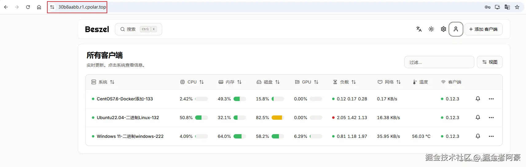This screenshot has height=167, width=526.
Task: Translate this page icon in address bar
Action: click(507, 7)
